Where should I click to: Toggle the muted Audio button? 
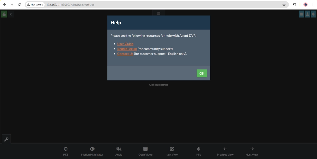coord(119,151)
